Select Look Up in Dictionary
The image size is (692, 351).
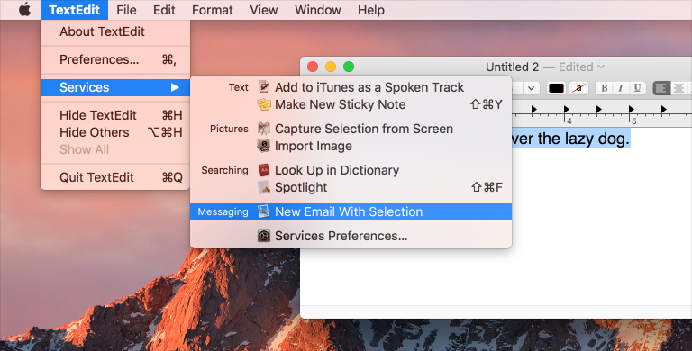(x=351, y=170)
